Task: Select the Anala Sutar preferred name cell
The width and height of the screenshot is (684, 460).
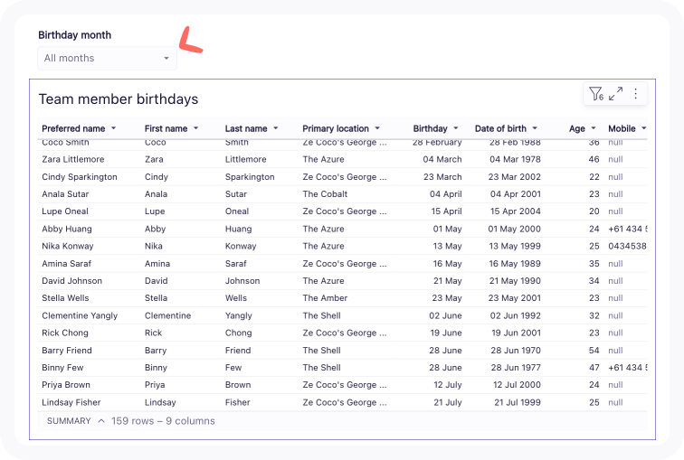Action: (65, 194)
